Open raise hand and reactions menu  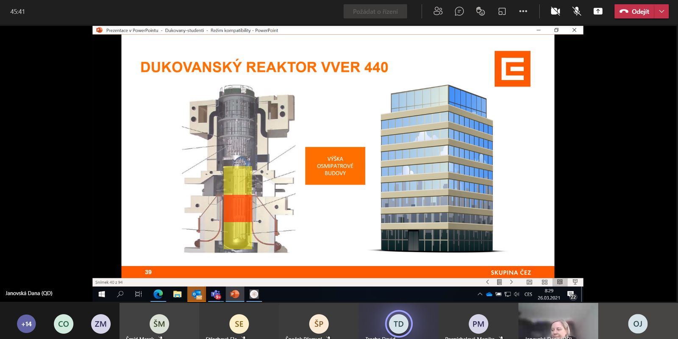tap(480, 11)
